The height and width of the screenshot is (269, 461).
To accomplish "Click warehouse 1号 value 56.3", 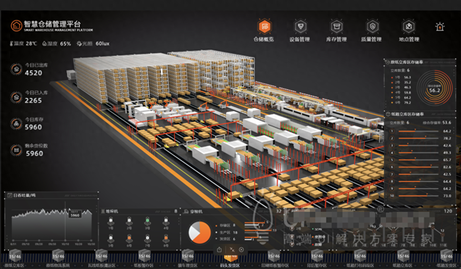I will [x=407, y=77].
